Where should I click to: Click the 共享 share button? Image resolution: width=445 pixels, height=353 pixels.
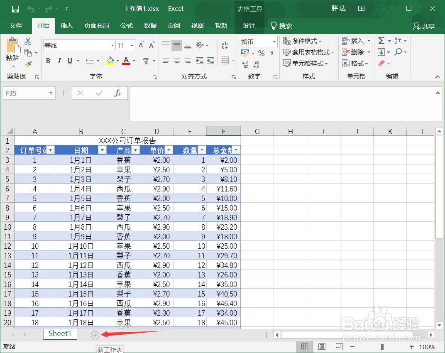[424, 26]
